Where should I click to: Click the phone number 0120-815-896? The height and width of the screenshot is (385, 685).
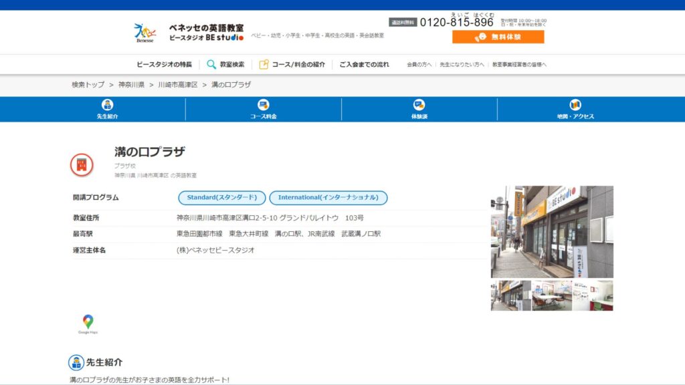coord(456,22)
